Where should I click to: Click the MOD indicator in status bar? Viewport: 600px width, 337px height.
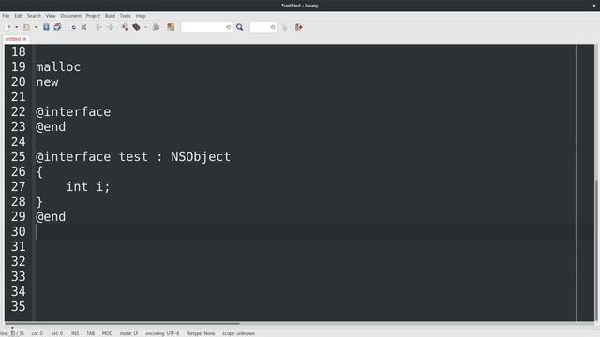[107, 333]
